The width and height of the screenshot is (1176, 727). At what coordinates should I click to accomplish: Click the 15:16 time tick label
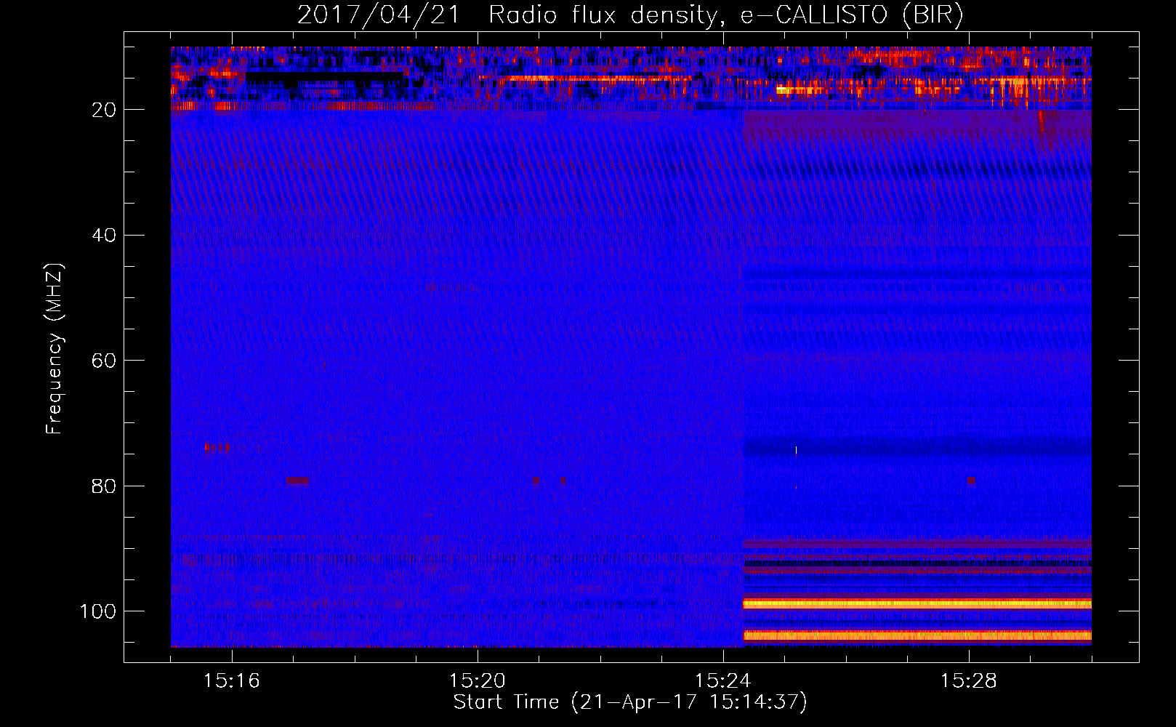tap(232, 681)
